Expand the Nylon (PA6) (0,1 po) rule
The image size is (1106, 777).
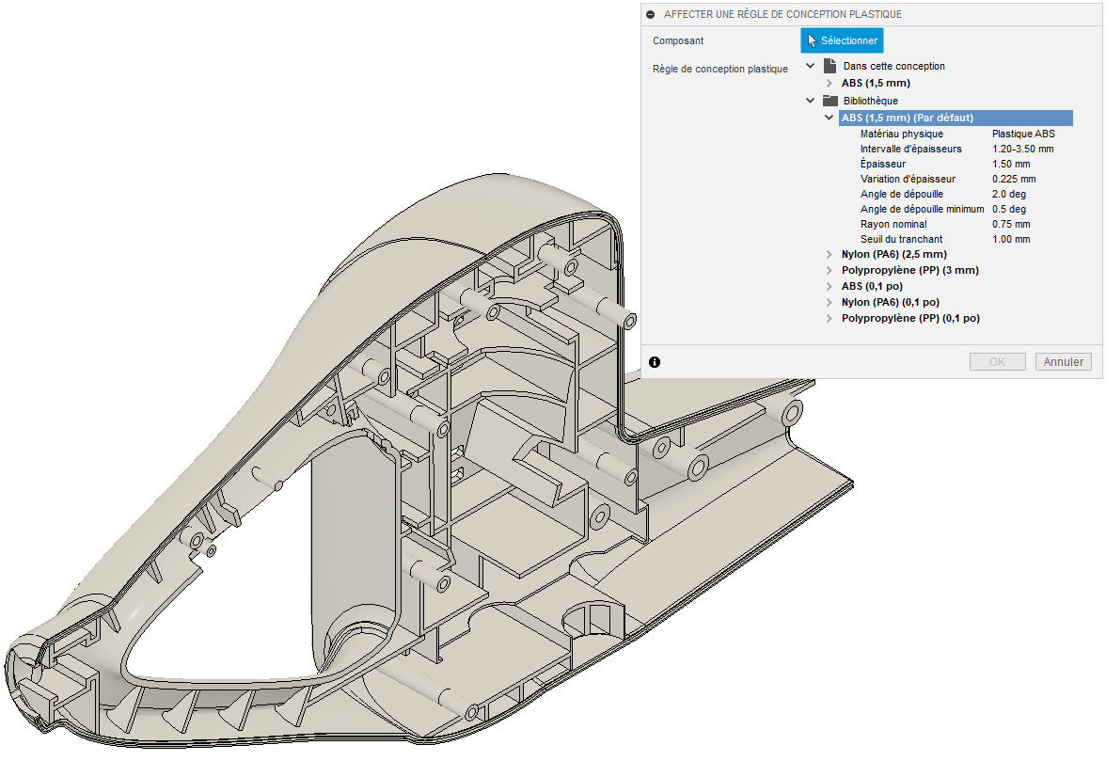pyautogui.click(x=829, y=303)
